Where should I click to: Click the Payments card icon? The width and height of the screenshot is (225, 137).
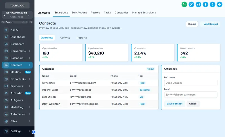pyautogui.click(x=6, y=86)
